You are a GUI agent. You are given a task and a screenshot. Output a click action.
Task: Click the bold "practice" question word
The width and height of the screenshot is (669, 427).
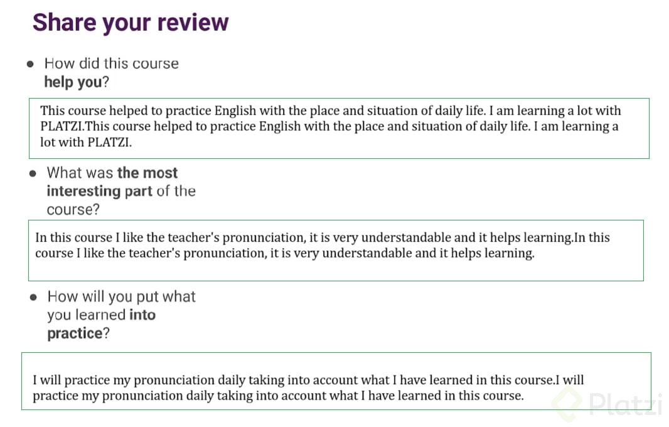(75, 333)
